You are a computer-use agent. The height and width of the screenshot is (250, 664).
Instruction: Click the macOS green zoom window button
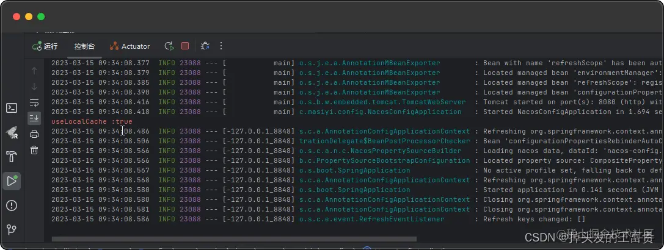click(41, 16)
